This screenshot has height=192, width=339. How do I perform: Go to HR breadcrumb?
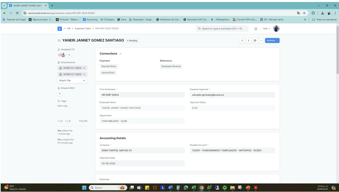coord(69,29)
